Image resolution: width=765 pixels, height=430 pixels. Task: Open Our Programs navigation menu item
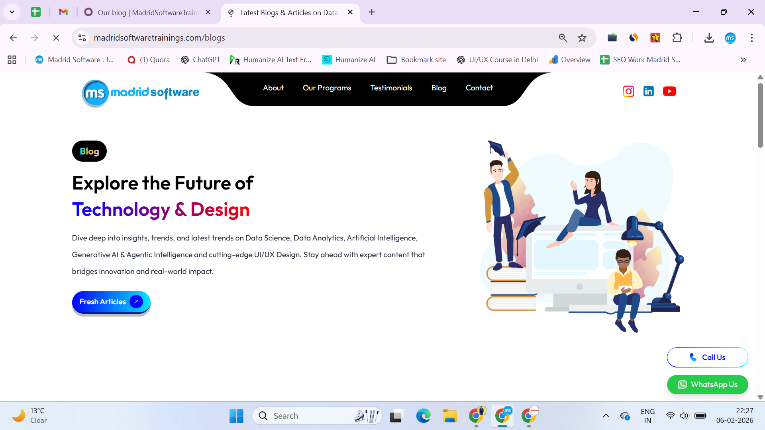pyautogui.click(x=327, y=88)
